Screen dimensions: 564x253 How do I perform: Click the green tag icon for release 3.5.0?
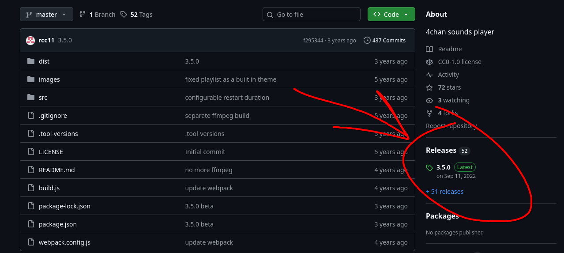click(x=429, y=168)
